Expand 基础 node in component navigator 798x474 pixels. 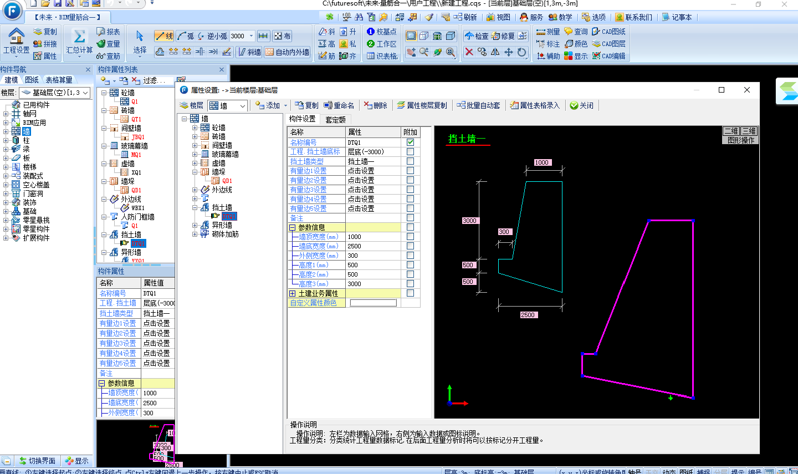[6, 211]
